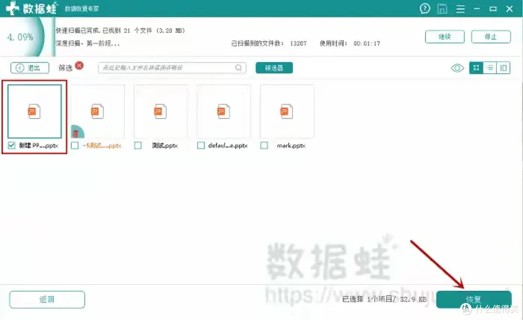Select the defaul...e.pptx file thumbnail

click(x=224, y=111)
